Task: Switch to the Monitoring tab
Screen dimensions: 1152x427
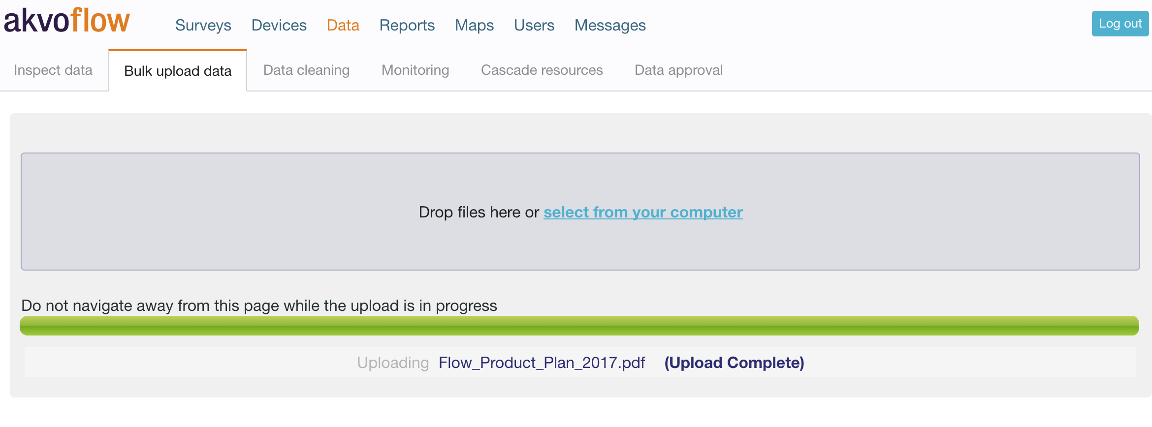Action: 416,70
